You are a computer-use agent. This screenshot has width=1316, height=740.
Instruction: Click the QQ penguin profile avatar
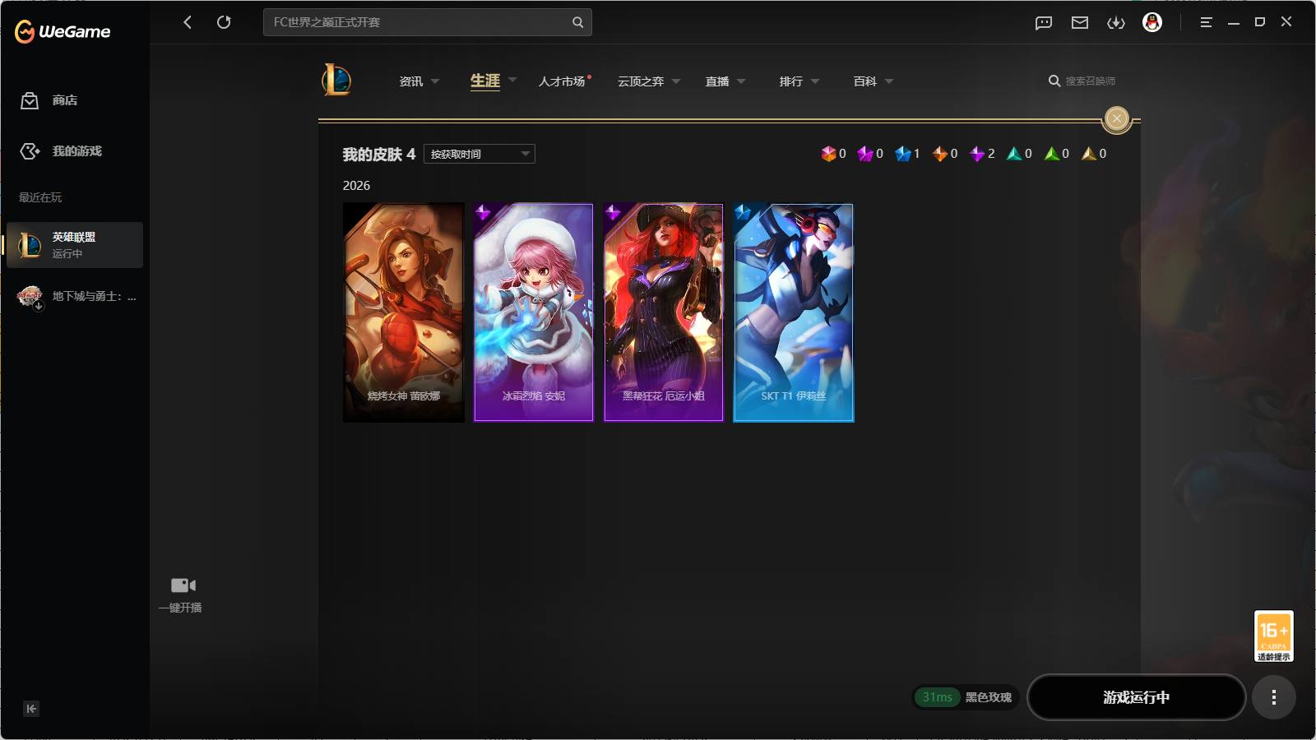pyautogui.click(x=1152, y=22)
